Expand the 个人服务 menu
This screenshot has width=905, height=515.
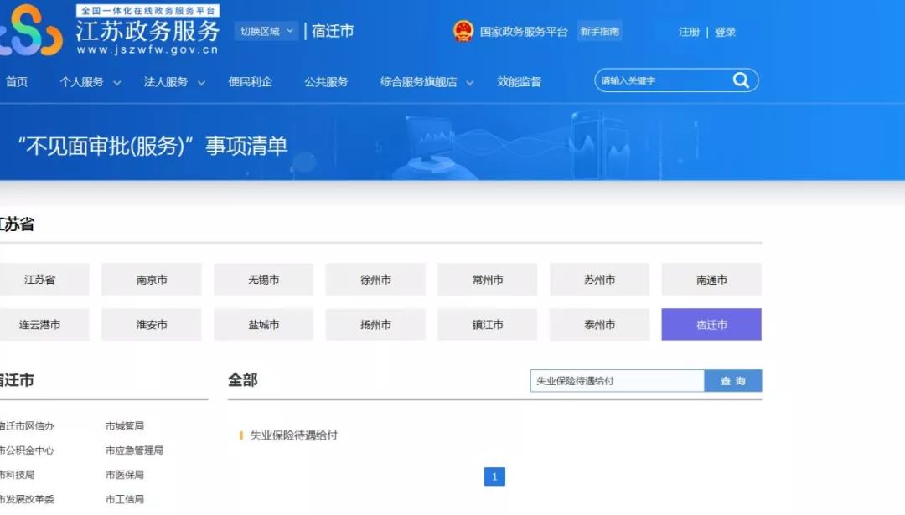(90, 82)
